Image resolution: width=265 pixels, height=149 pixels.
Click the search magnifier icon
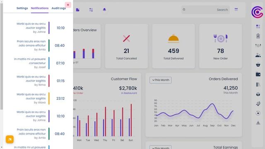coord(184,10)
